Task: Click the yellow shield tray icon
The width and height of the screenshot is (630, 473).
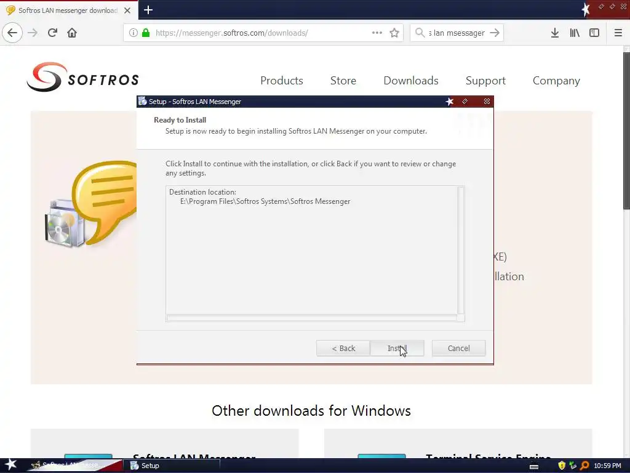Action: point(562,466)
